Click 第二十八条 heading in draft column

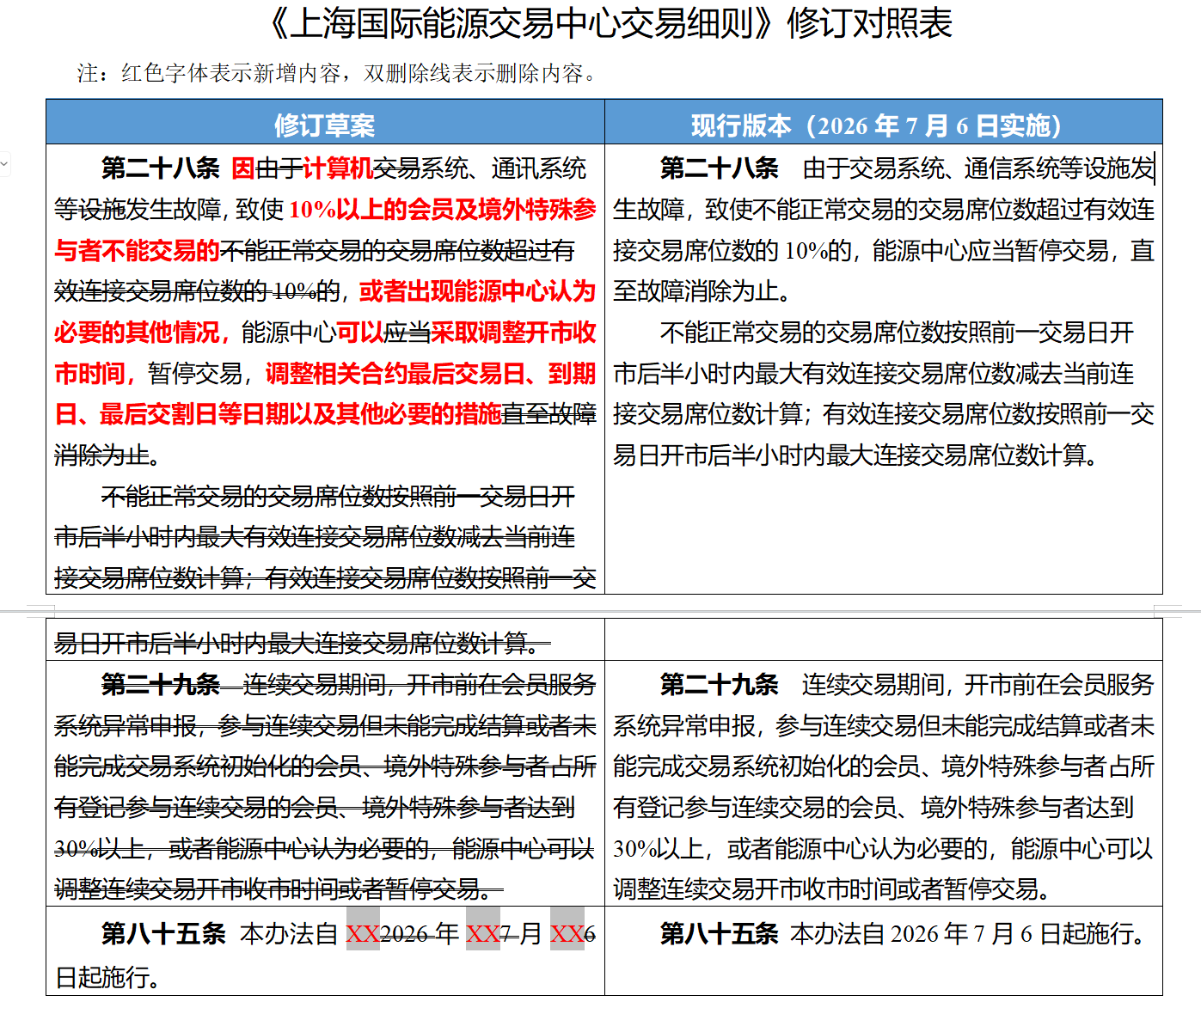tap(161, 168)
